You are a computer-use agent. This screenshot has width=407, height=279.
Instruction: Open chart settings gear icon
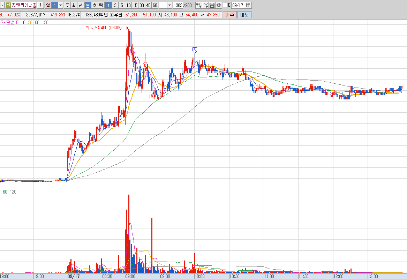[219, 5]
